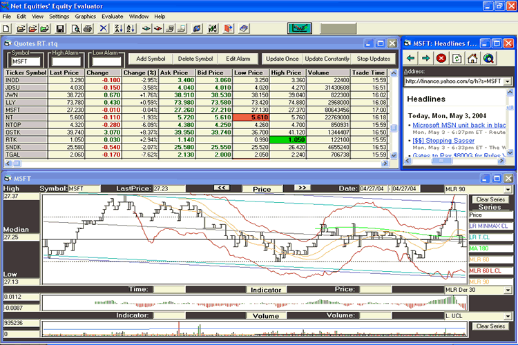
Task: Select the MA 180 series entry
Action: pyautogui.click(x=490, y=248)
